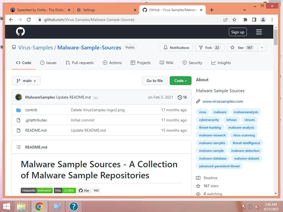Click the Sign up button
Viewport: 283px width, 212px height.
point(238,32)
